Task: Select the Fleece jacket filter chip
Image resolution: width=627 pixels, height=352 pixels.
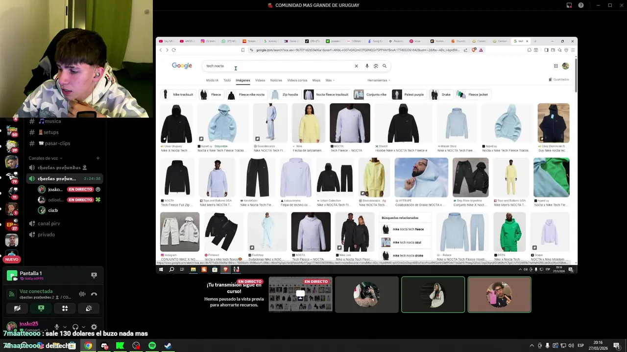Action: (473, 94)
